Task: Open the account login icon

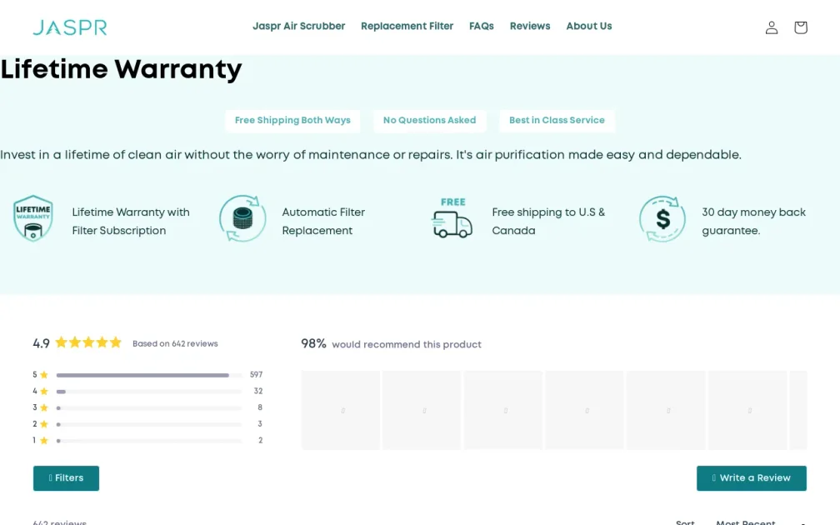Action: [772, 27]
